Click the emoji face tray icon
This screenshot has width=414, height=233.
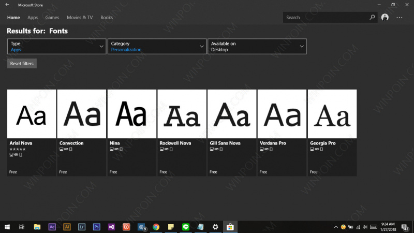click(x=343, y=227)
